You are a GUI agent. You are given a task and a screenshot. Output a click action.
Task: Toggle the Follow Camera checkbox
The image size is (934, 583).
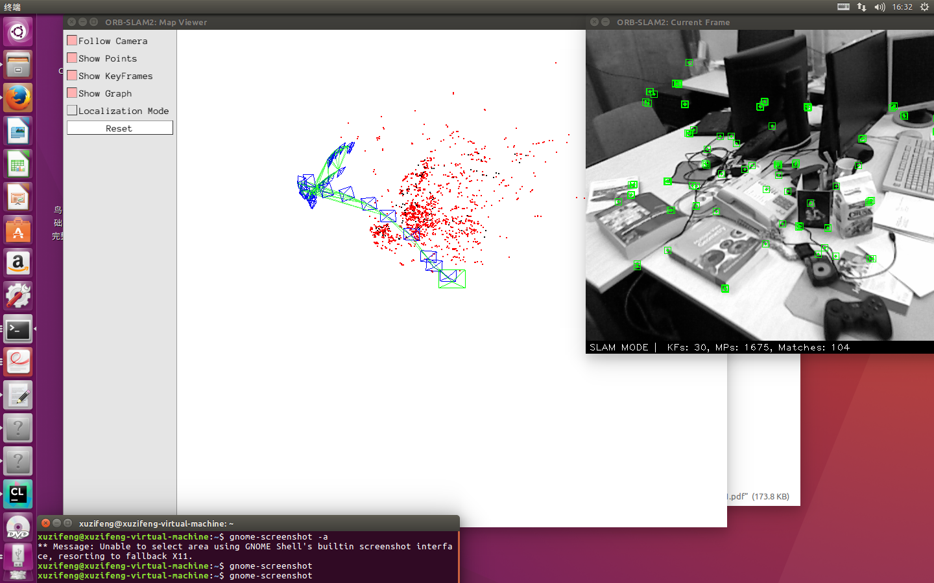click(71, 40)
